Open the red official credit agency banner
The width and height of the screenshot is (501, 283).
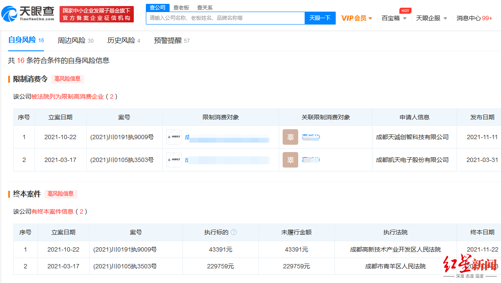click(x=97, y=14)
